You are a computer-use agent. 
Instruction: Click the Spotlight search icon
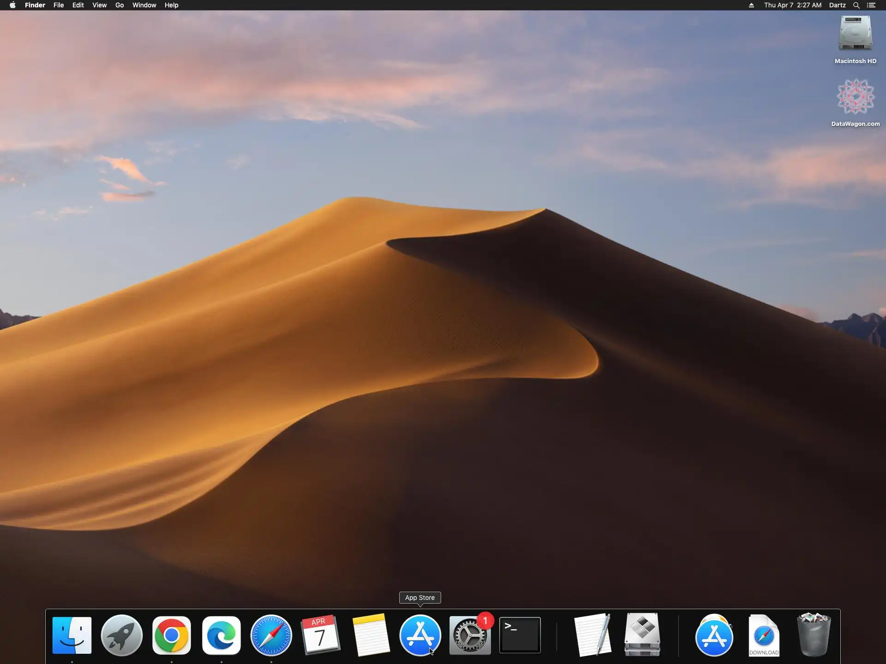856,5
